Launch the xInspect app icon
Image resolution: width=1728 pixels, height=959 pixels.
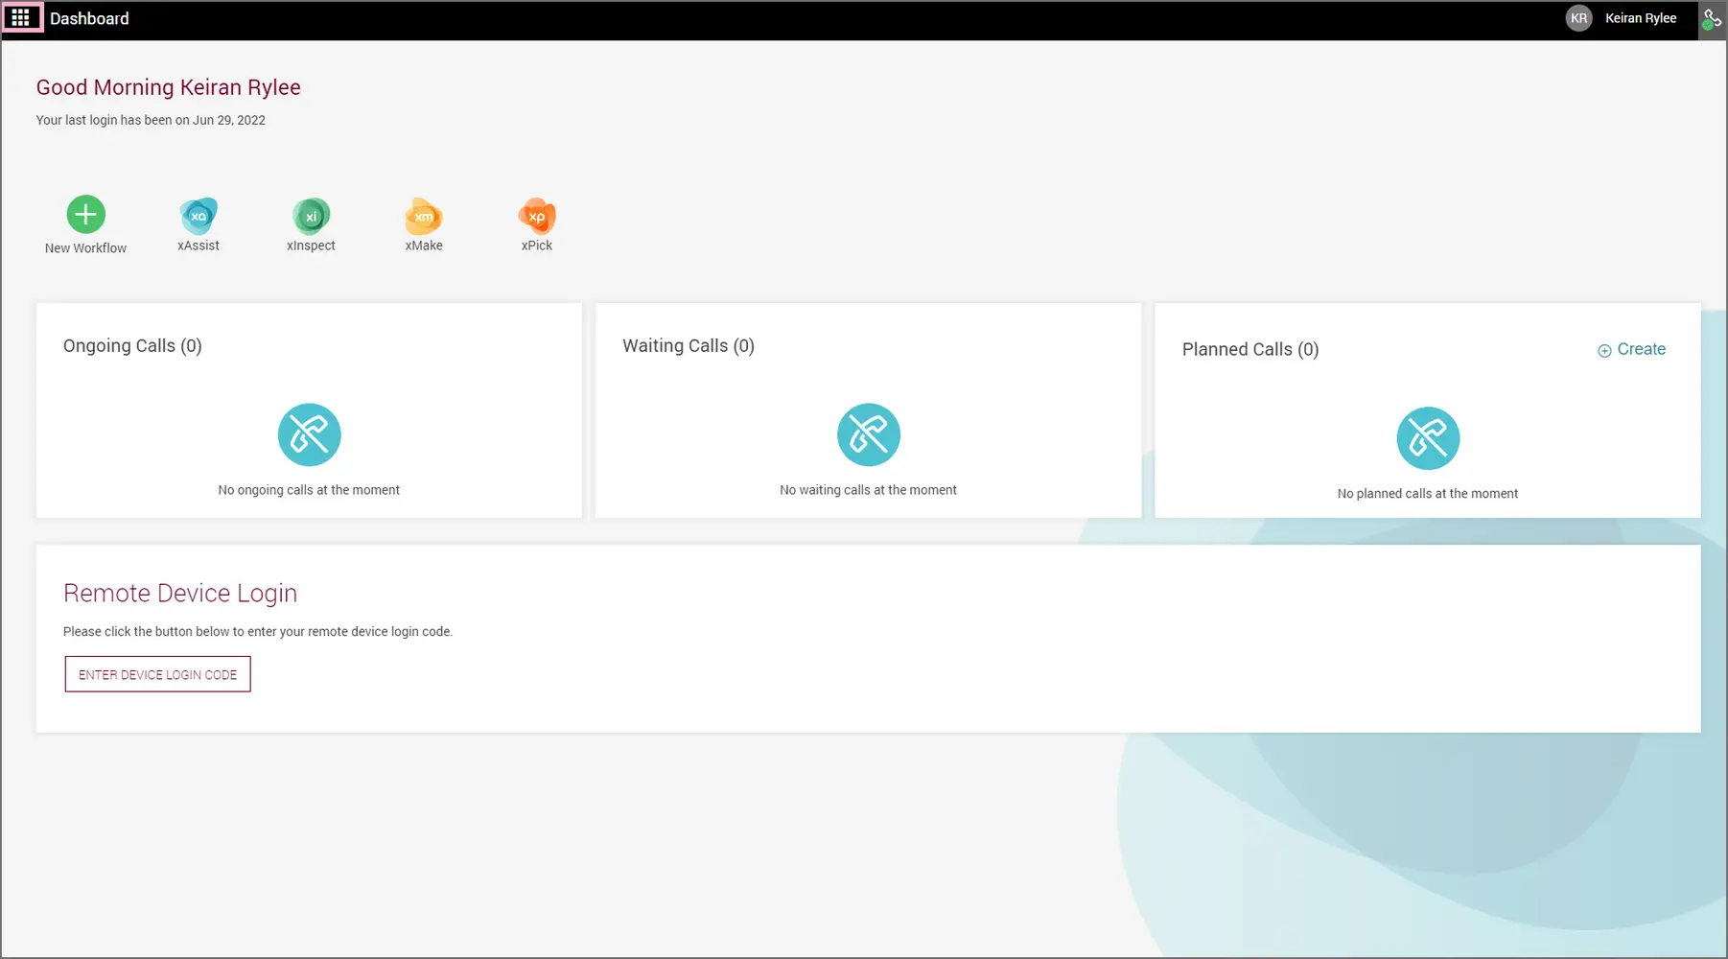click(311, 216)
